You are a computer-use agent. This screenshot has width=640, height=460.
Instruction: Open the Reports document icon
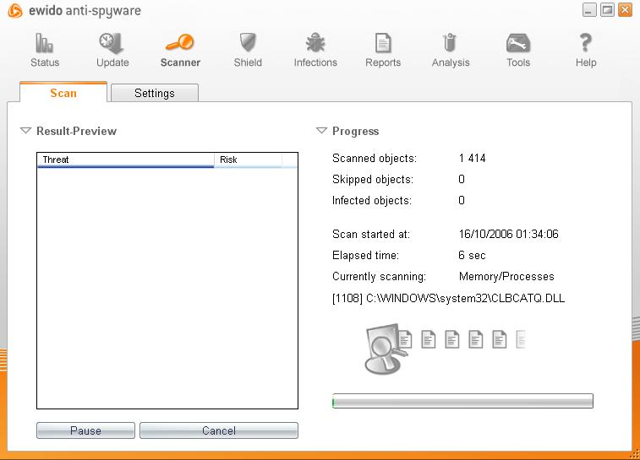click(383, 43)
